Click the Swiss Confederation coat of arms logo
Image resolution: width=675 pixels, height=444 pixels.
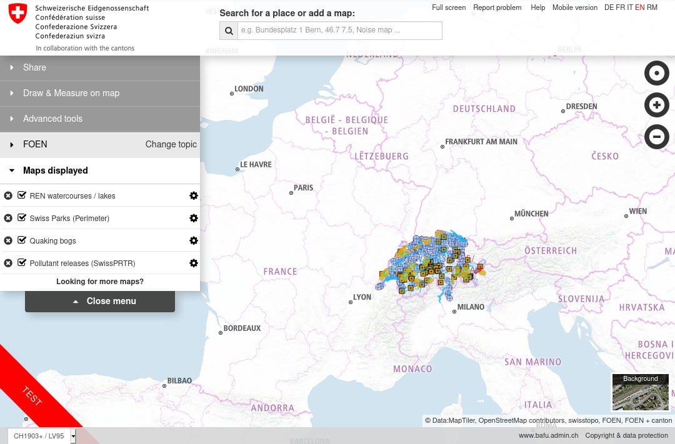point(17,13)
